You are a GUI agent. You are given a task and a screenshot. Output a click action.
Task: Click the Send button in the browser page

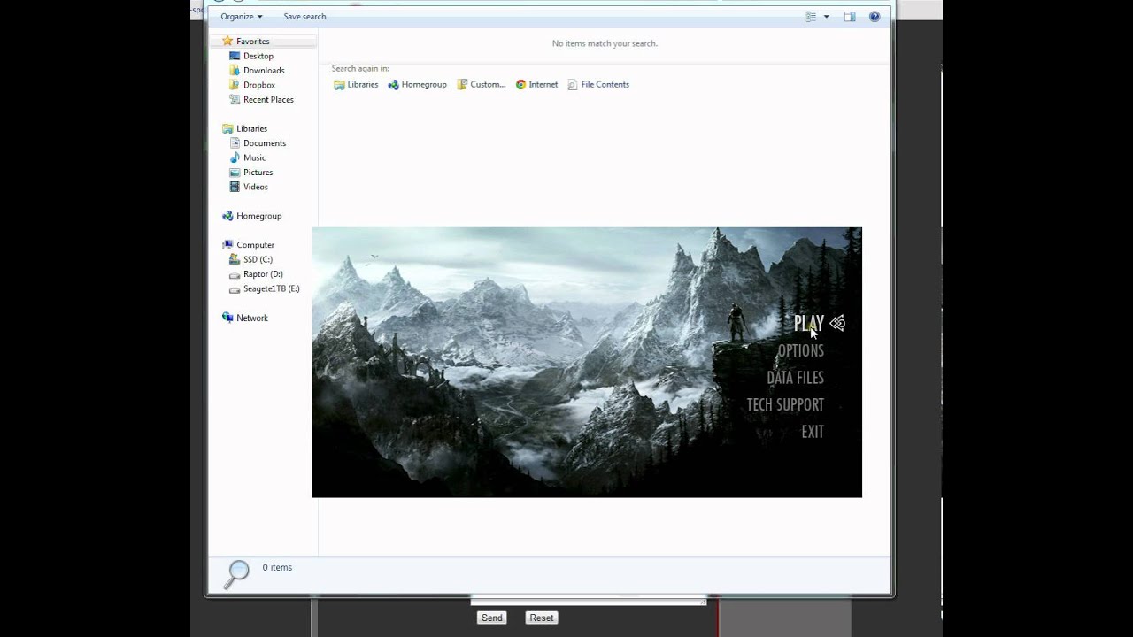point(491,618)
